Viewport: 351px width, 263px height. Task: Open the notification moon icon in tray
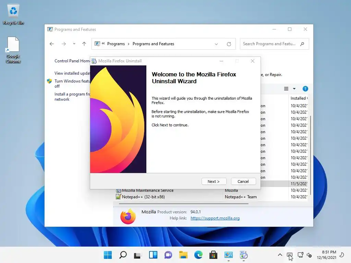click(342, 255)
